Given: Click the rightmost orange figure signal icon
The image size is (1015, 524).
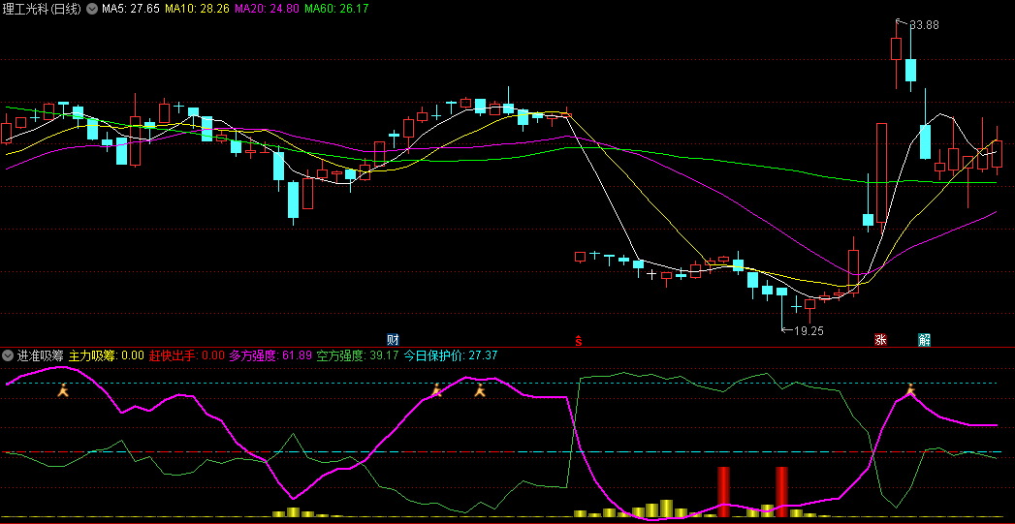Looking at the screenshot, I should (x=910, y=389).
